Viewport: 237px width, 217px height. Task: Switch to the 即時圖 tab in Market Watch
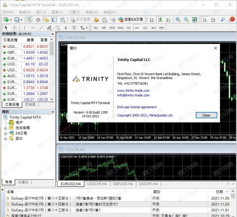pos(30,104)
